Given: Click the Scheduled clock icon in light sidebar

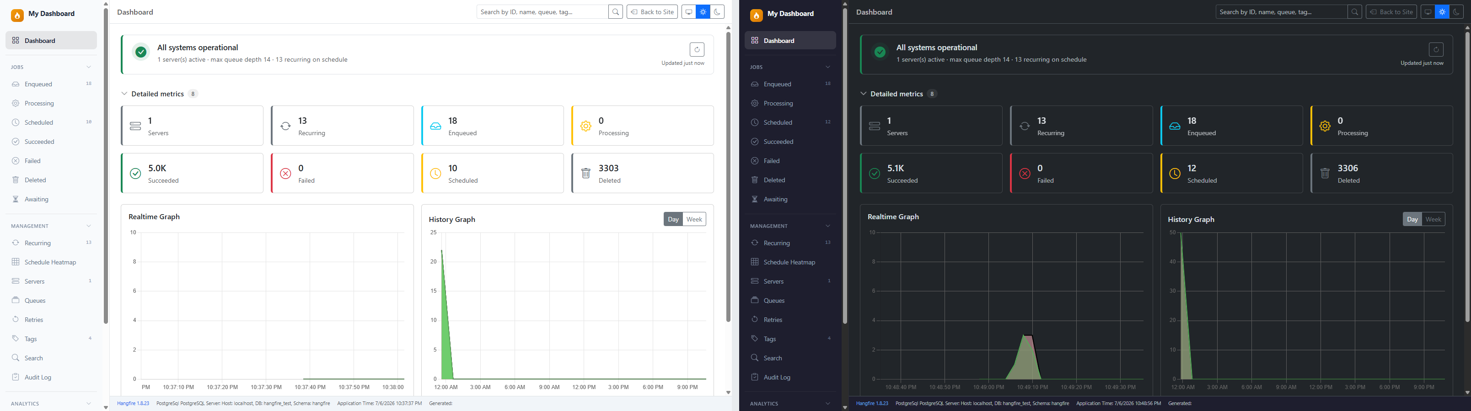Looking at the screenshot, I should (x=16, y=122).
